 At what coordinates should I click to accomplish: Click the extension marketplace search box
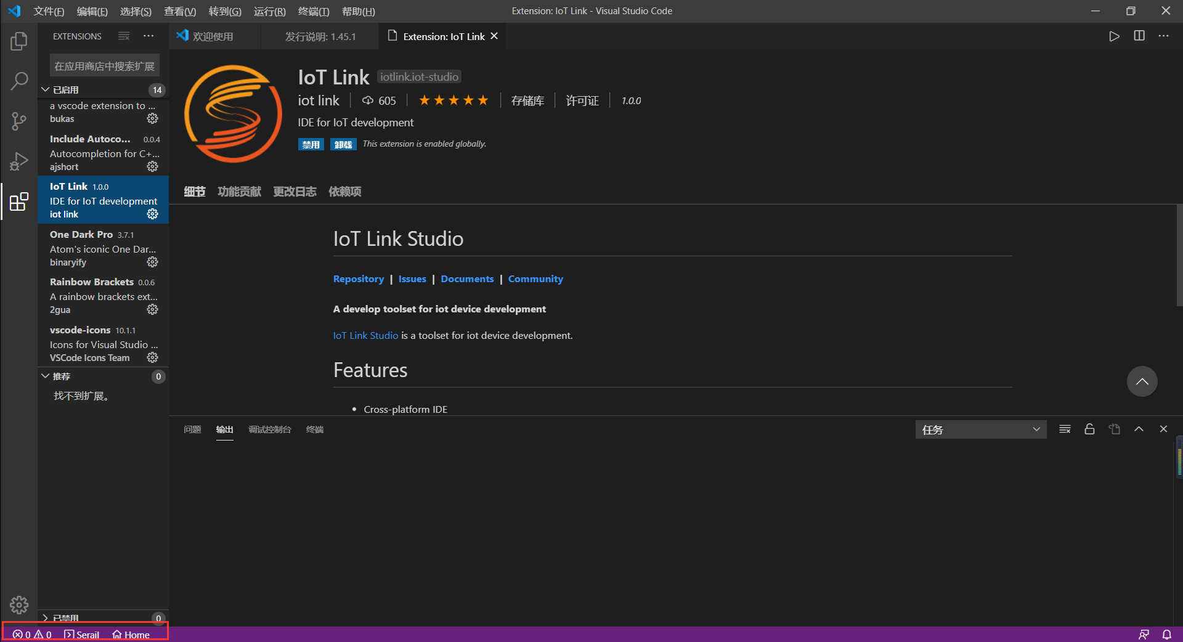tap(104, 66)
